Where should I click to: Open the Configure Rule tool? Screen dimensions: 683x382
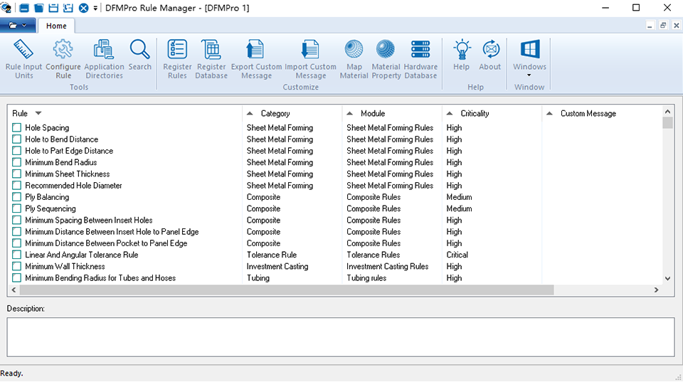(x=63, y=59)
